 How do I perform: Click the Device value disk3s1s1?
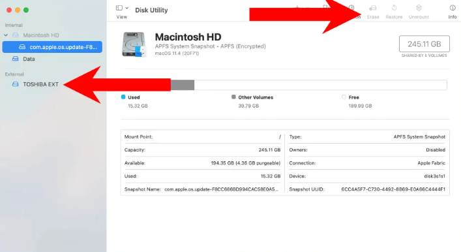[x=434, y=176]
